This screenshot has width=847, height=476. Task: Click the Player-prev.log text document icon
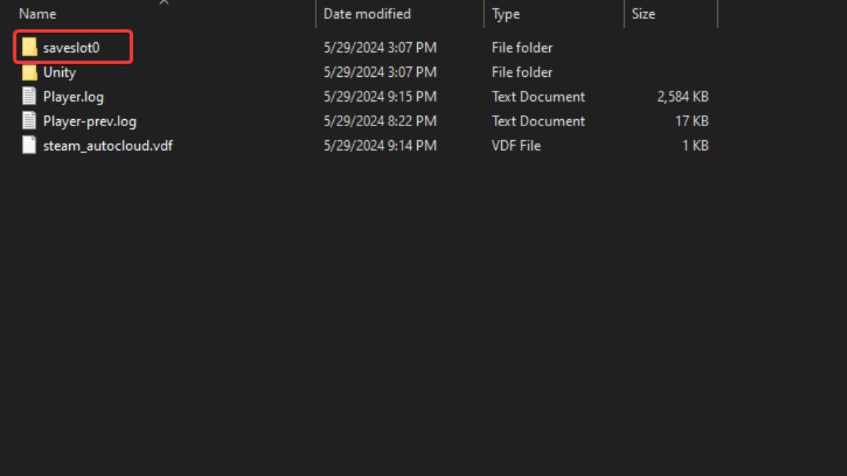pyautogui.click(x=28, y=121)
